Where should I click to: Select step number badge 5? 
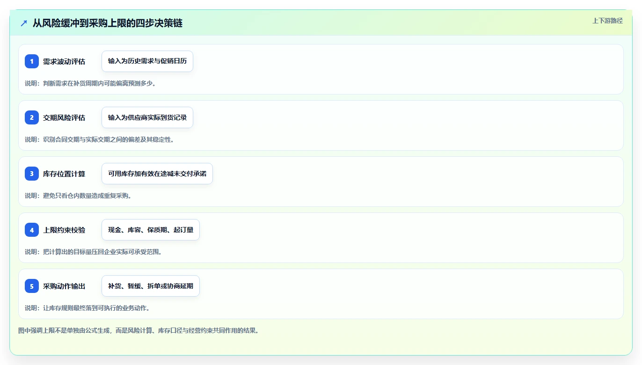coord(32,286)
